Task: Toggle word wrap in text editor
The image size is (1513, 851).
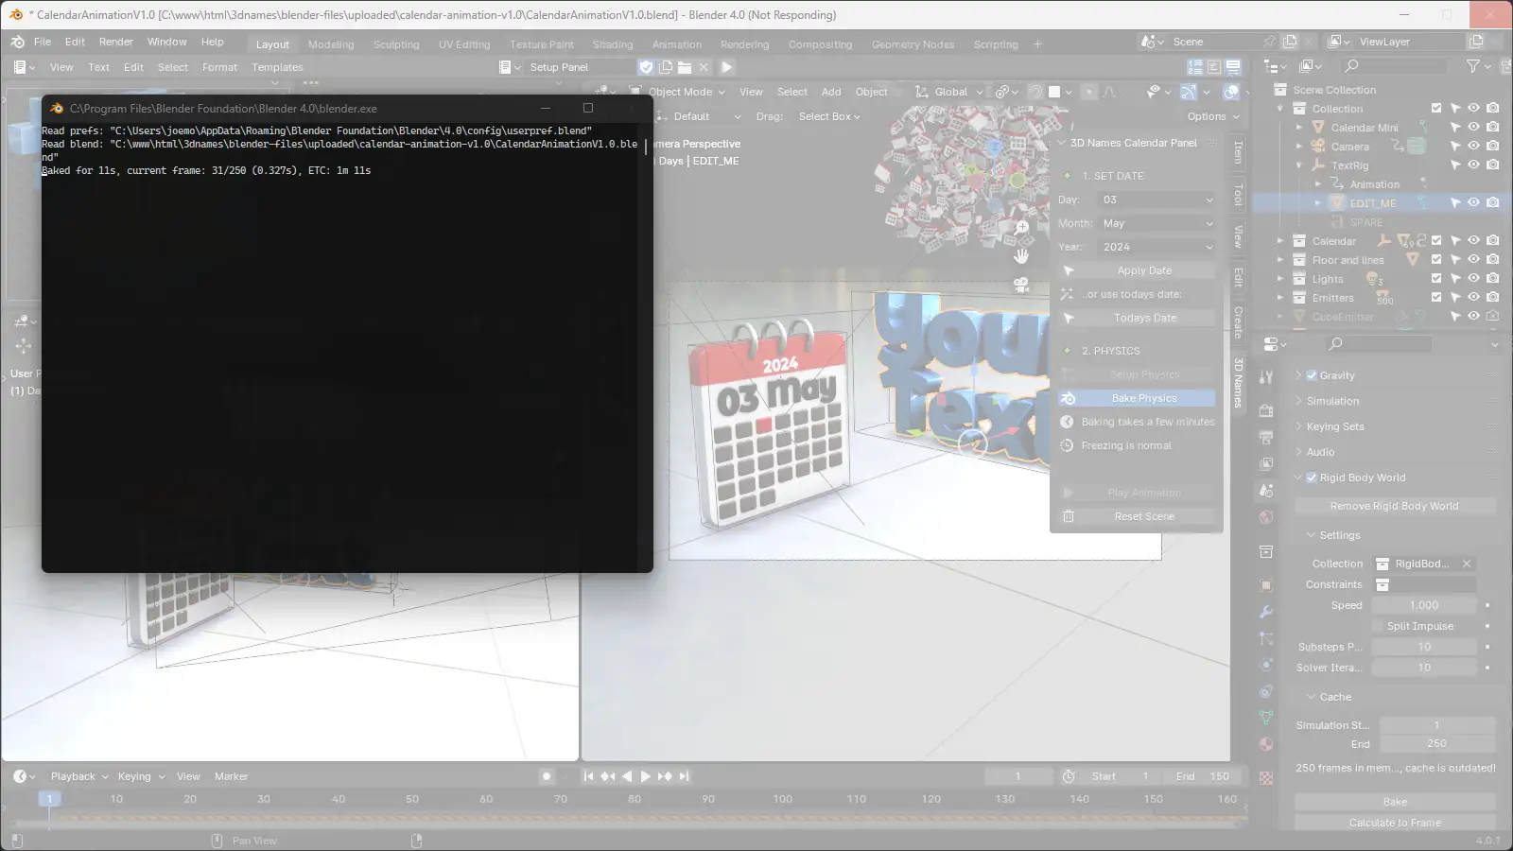Action: coord(1214,67)
